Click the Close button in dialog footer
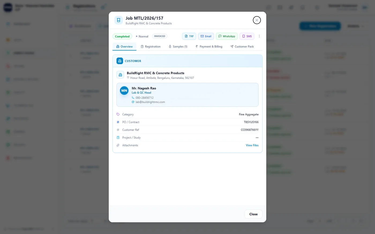 point(253,214)
